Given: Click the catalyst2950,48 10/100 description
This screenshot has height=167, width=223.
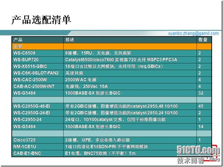Looking at the screenshot, I should 122,106.
